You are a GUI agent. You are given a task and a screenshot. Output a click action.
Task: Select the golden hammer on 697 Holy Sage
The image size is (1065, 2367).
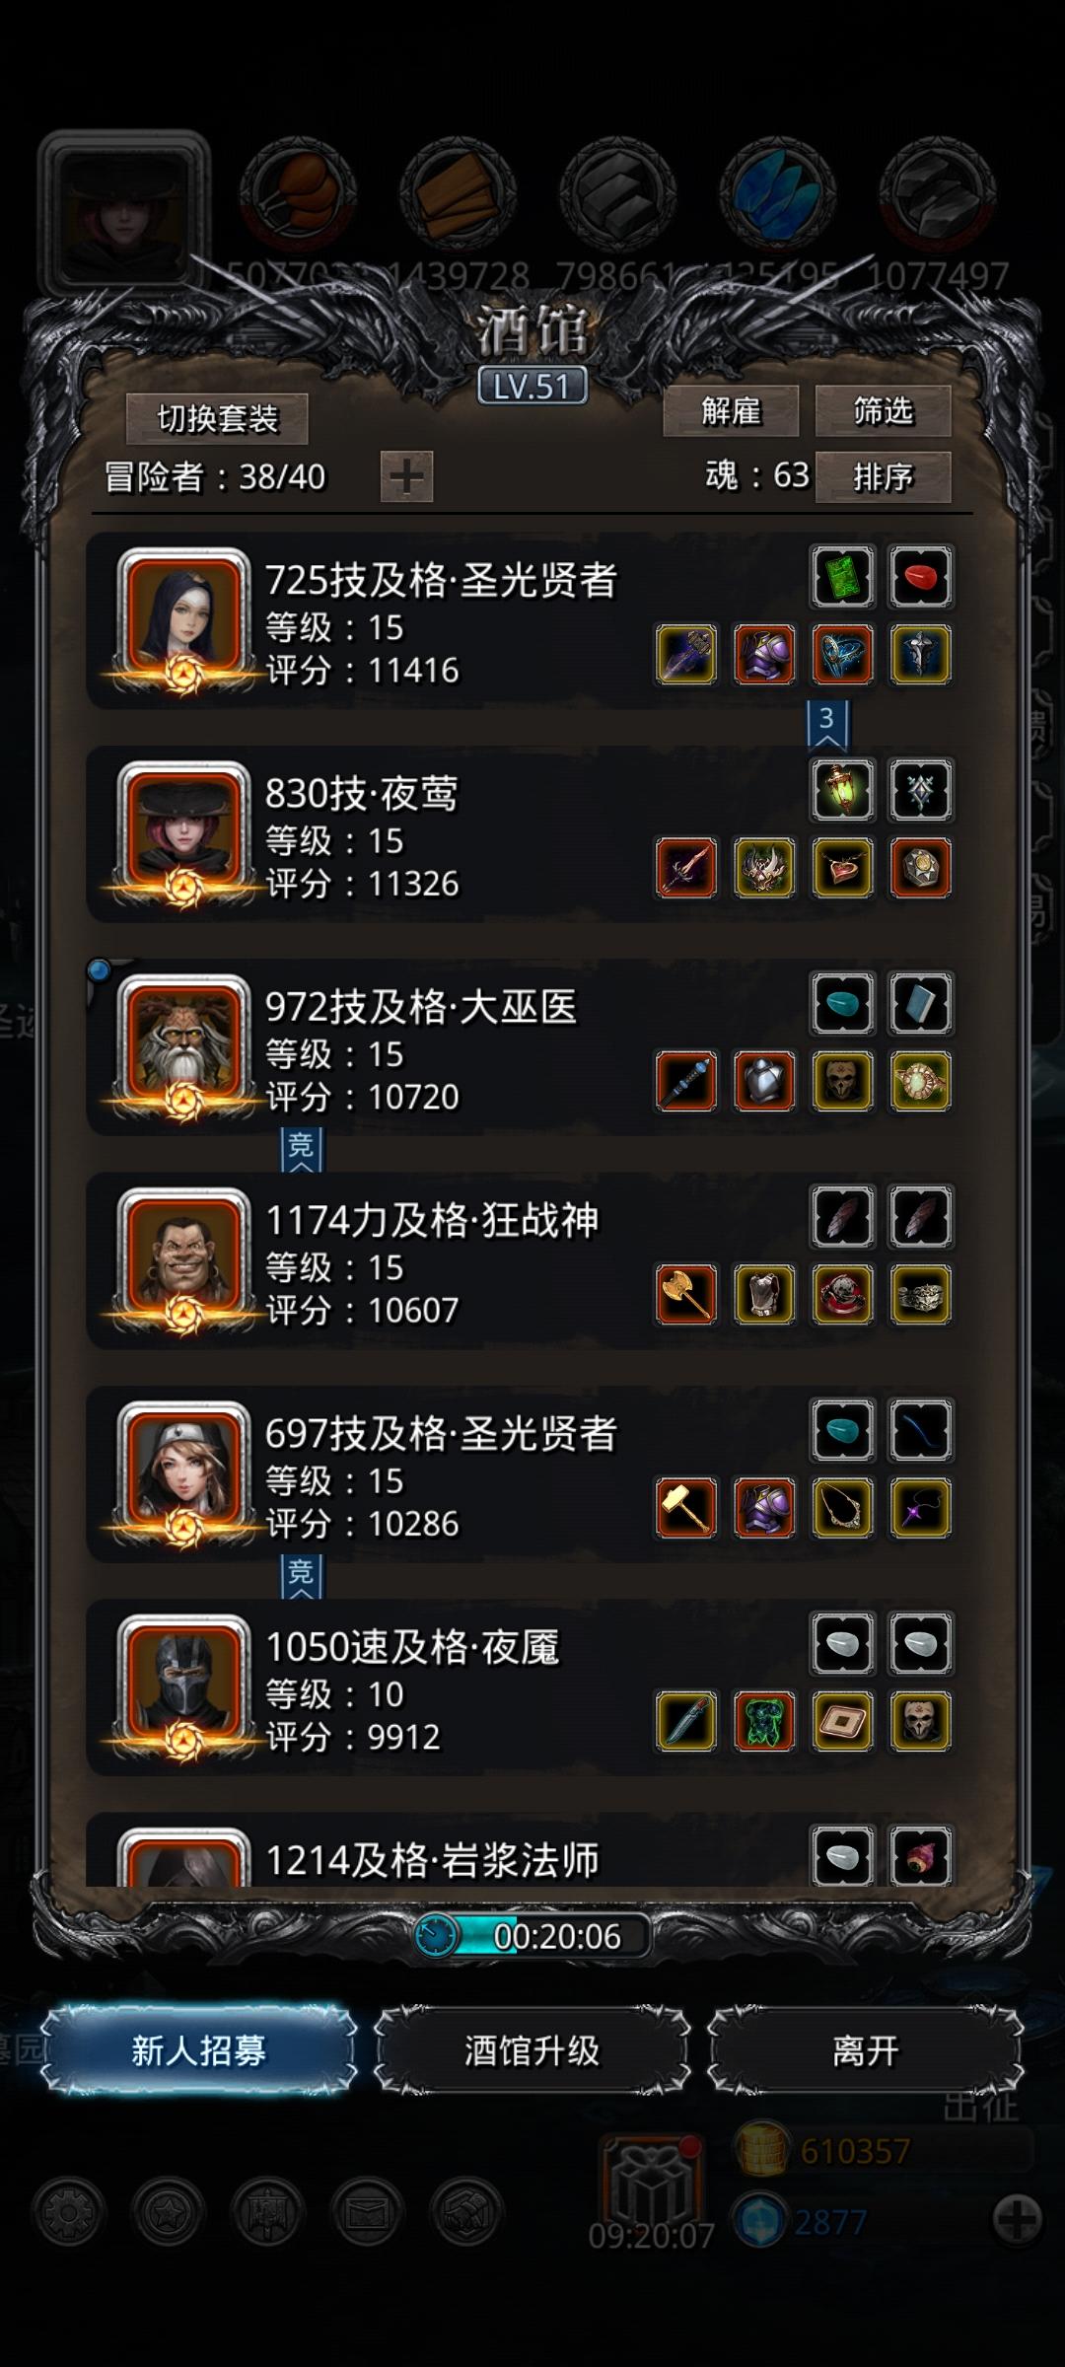[x=686, y=1508]
